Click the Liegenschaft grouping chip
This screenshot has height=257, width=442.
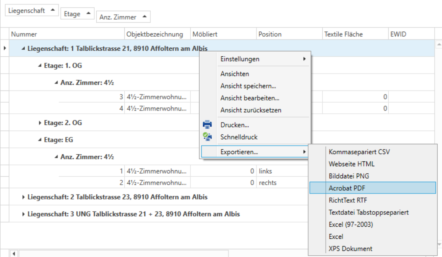(x=32, y=10)
